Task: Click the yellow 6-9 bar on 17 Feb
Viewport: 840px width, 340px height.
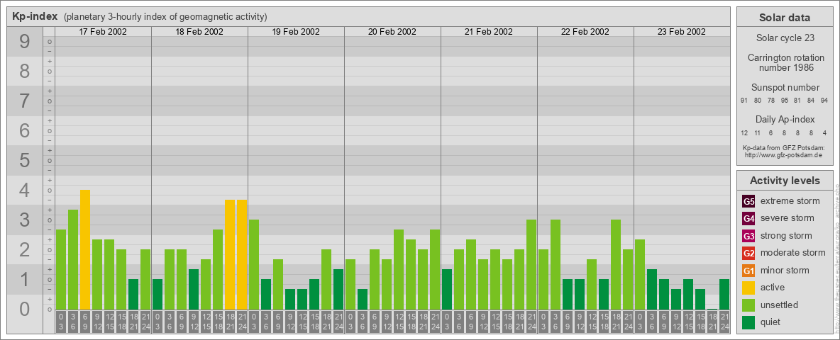Action: [85, 249]
